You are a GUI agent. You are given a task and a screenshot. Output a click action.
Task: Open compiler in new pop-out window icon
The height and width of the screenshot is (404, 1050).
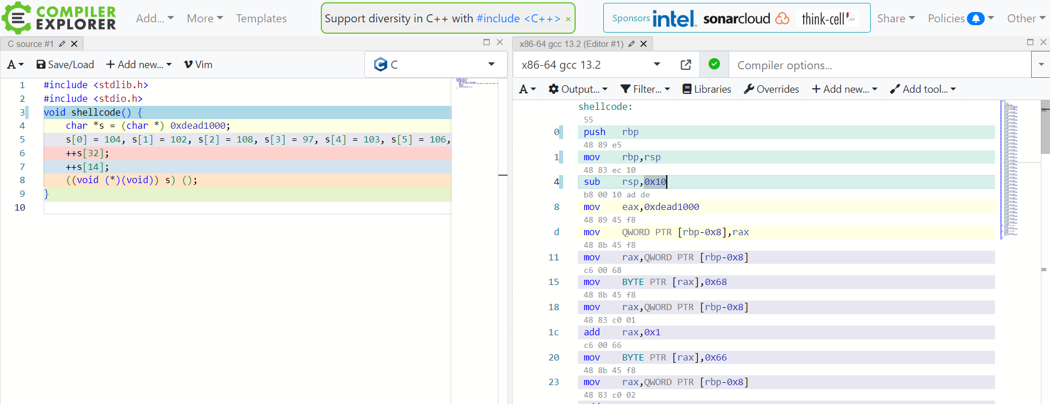tap(686, 65)
